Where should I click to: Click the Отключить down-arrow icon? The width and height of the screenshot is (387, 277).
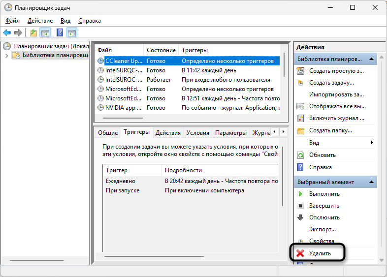pos(300,217)
